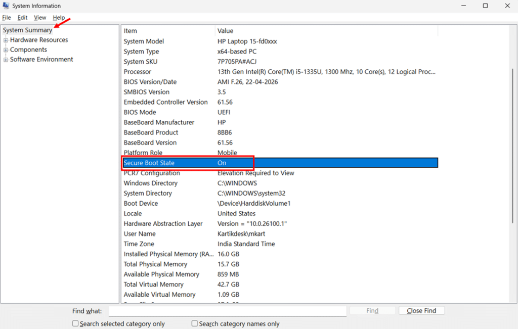The image size is (518, 329).
Task: Select the Total Physical Memory row
Action: pos(280,264)
